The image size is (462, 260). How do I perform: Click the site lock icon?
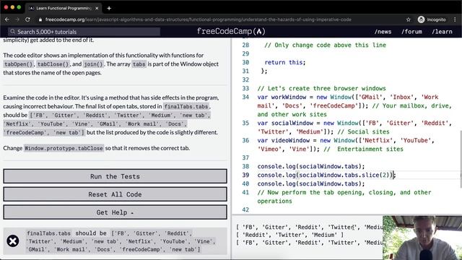tap(40, 19)
